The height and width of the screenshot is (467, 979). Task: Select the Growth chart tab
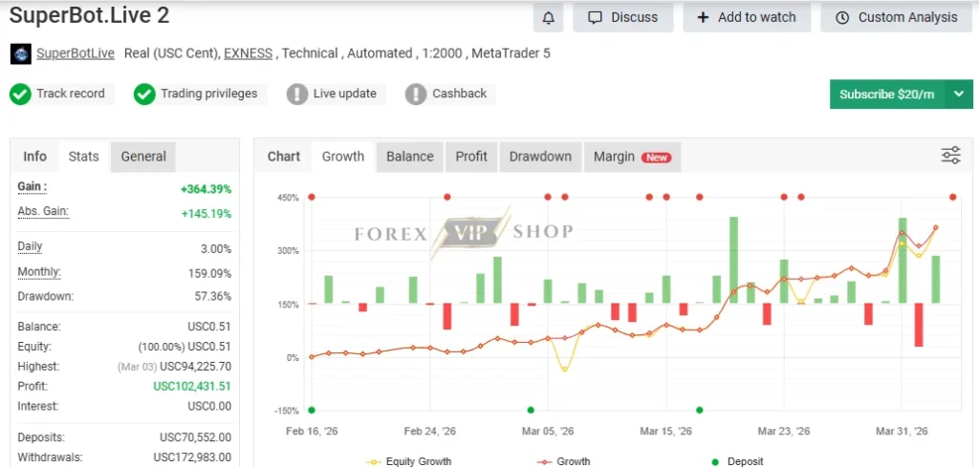point(343,157)
